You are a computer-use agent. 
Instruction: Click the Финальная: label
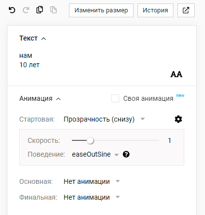[x=38, y=197]
